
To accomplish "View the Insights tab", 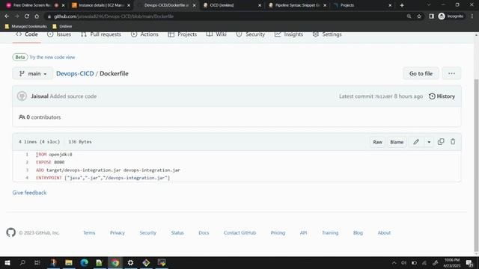I will coord(289,34).
